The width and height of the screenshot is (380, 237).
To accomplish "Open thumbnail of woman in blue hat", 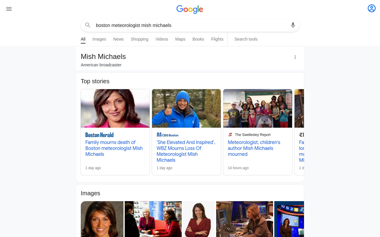I will pos(186,108).
